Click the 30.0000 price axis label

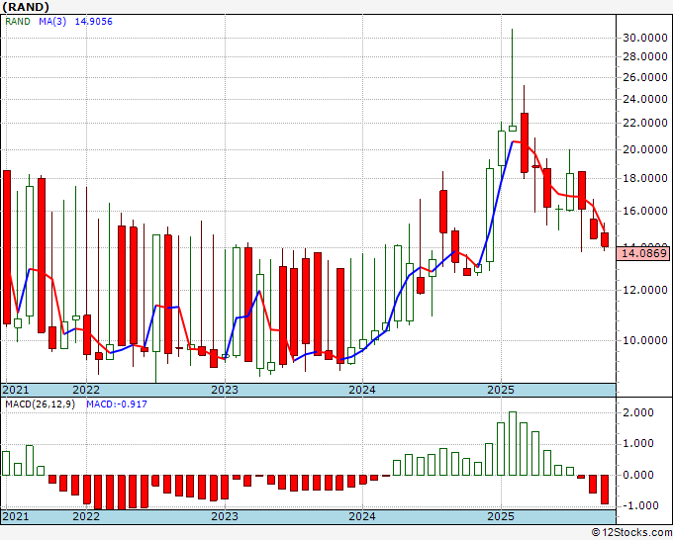pyautogui.click(x=644, y=38)
